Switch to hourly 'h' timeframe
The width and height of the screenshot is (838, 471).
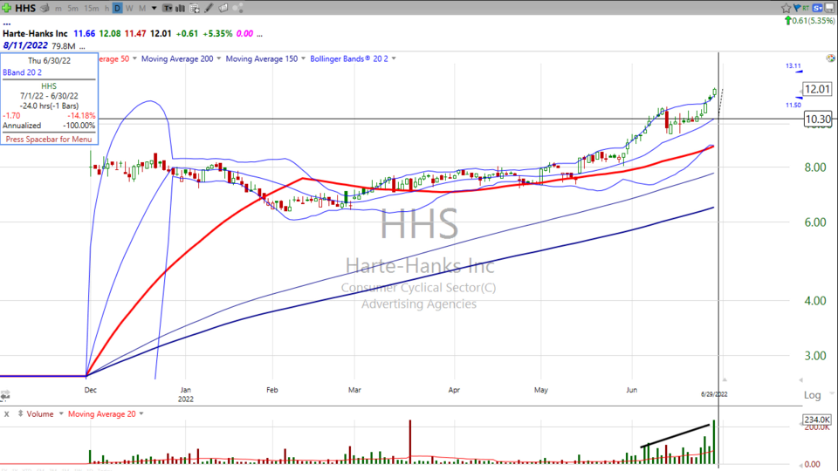click(106, 9)
